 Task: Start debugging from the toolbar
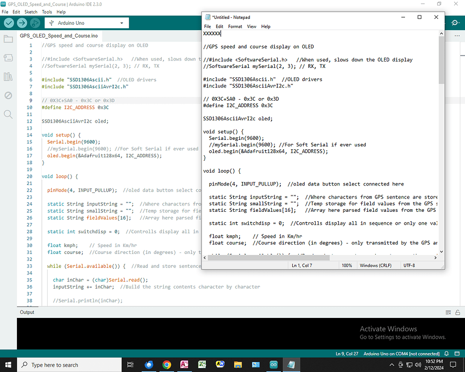coord(34,23)
